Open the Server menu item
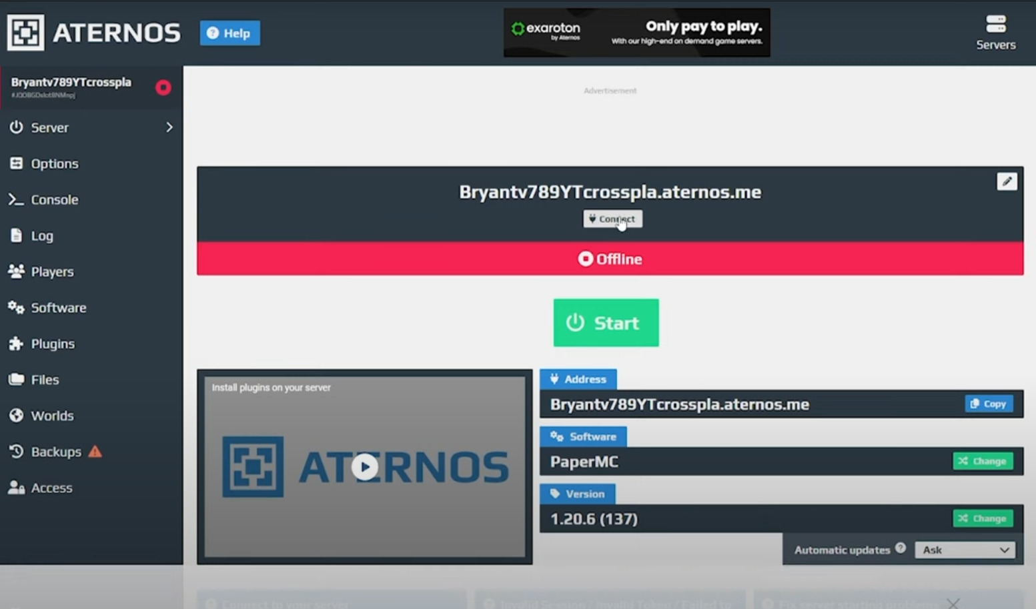Screen dimensions: 1036x609 pyautogui.click(x=91, y=127)
